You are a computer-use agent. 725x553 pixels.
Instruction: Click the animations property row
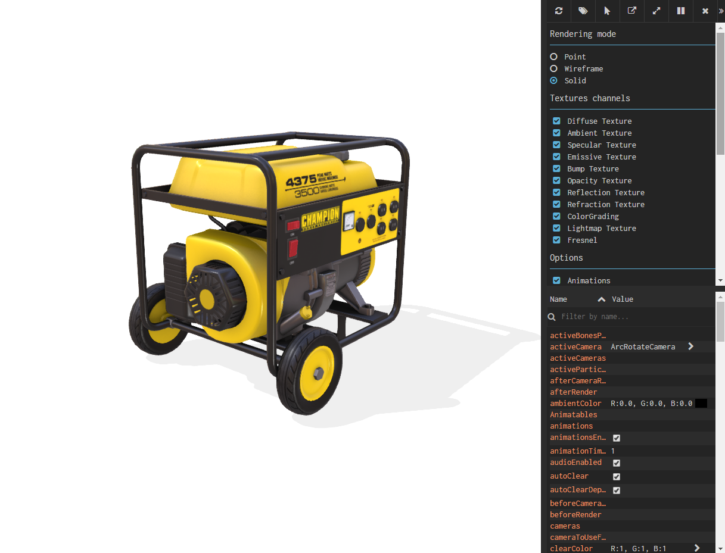pyautogui.click(x=631, y=426)
